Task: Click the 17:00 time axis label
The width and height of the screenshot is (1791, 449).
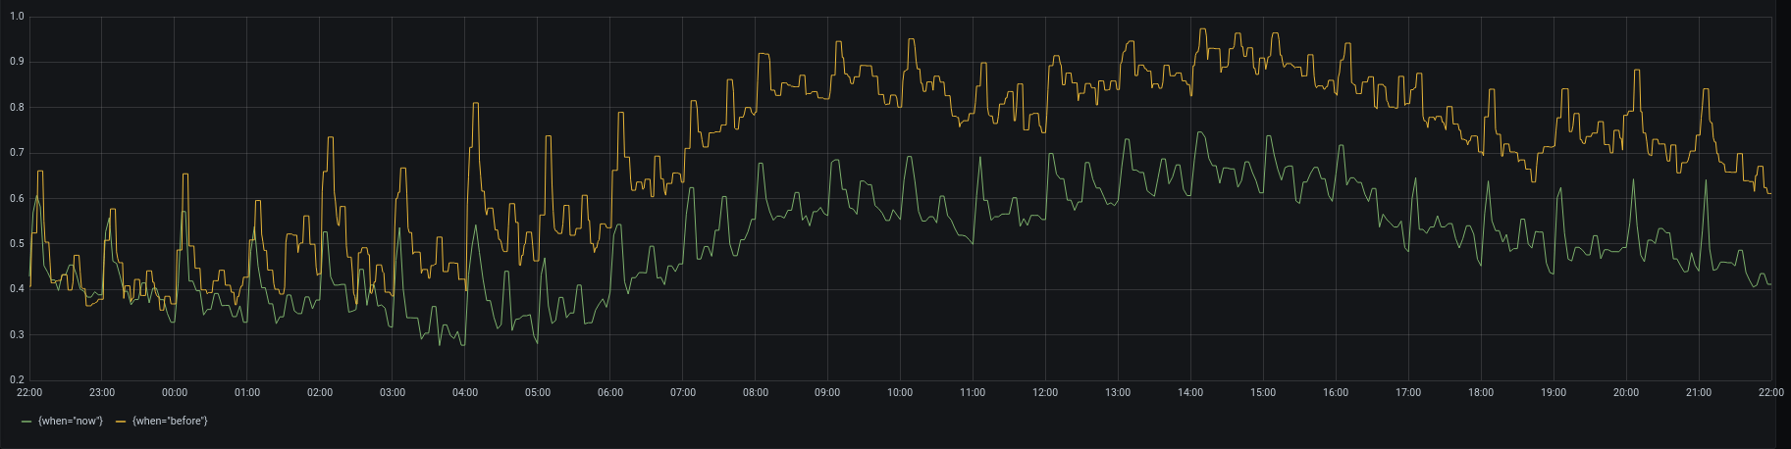Action: [x=1408, y=392]
